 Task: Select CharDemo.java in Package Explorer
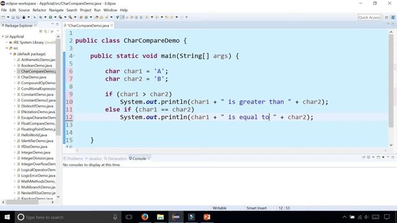(33, 77)
